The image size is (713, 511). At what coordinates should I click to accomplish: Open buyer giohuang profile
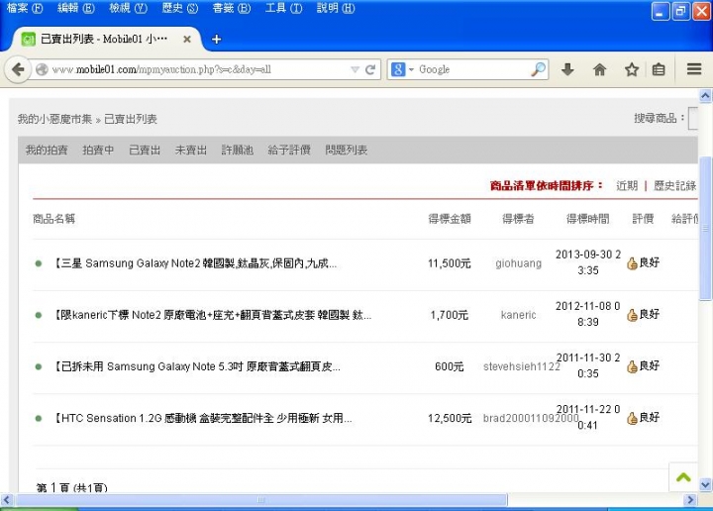[x=518, y=263]
